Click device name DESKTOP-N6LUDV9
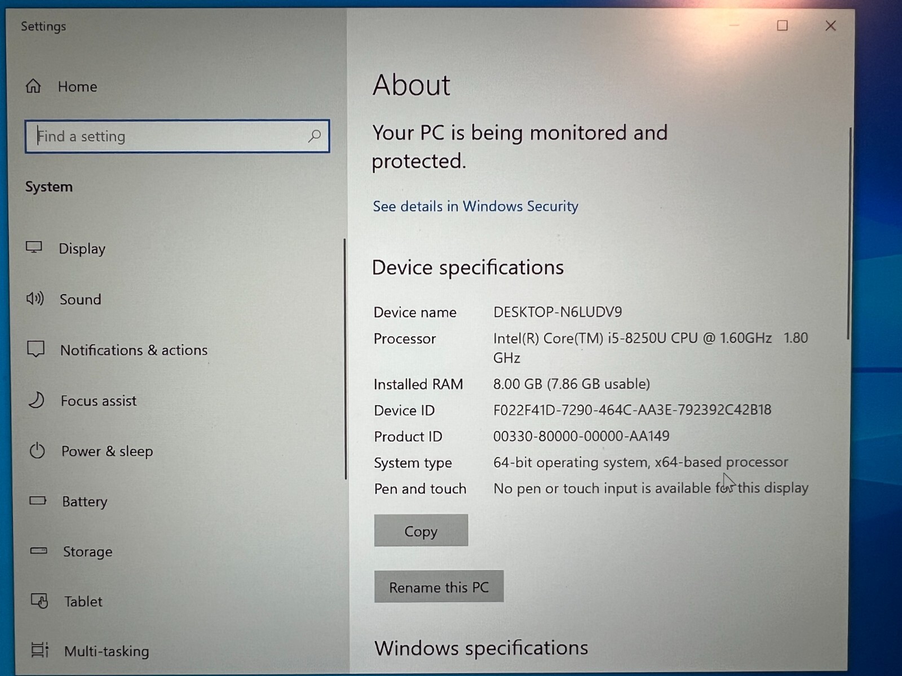 pos(558,312)
